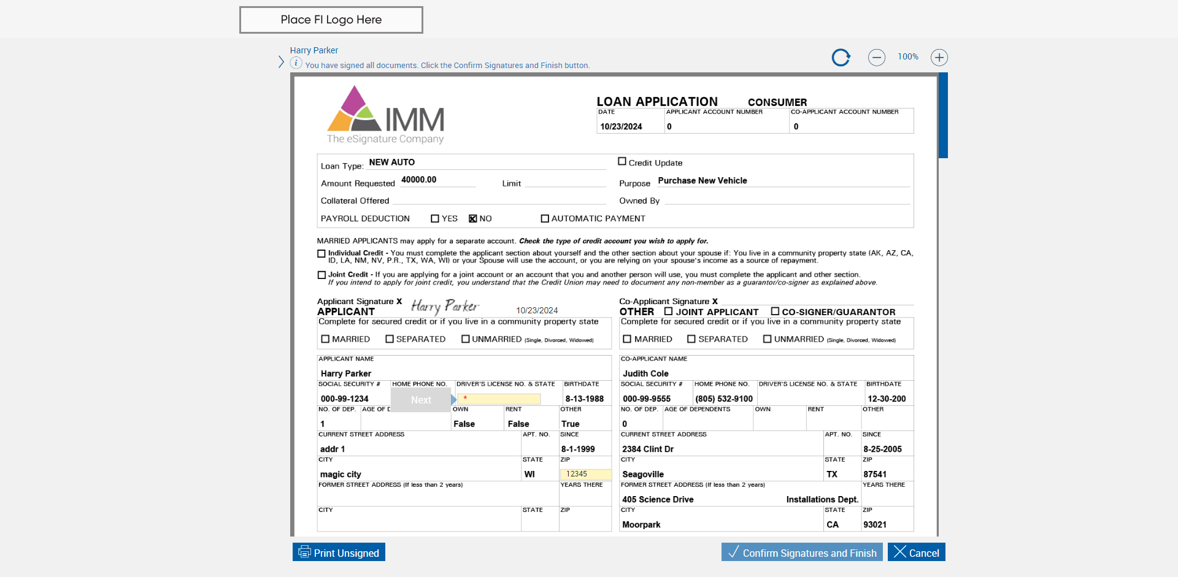Cancel the signing session

tap(917, 552)
